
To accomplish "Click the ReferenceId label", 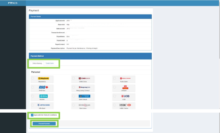I will coord(60,28).
